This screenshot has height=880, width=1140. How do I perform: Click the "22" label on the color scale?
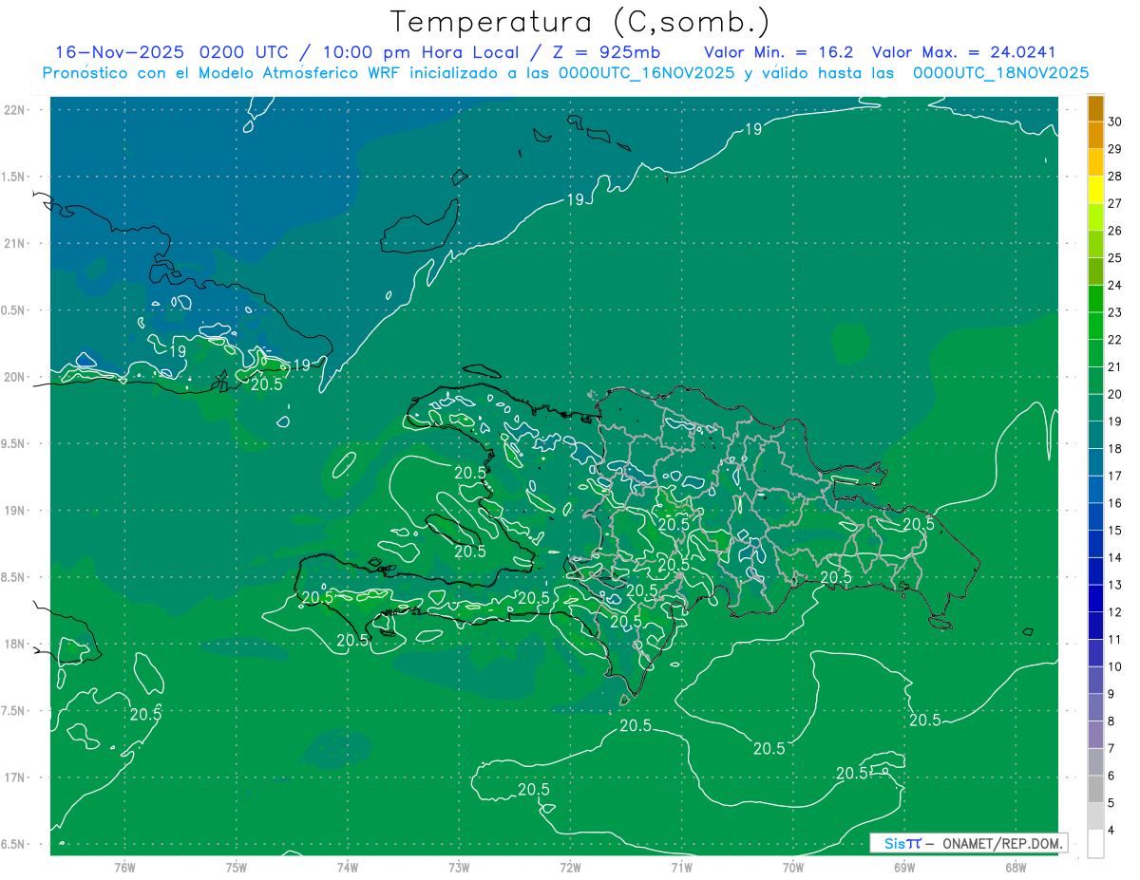pos(1114,340)
